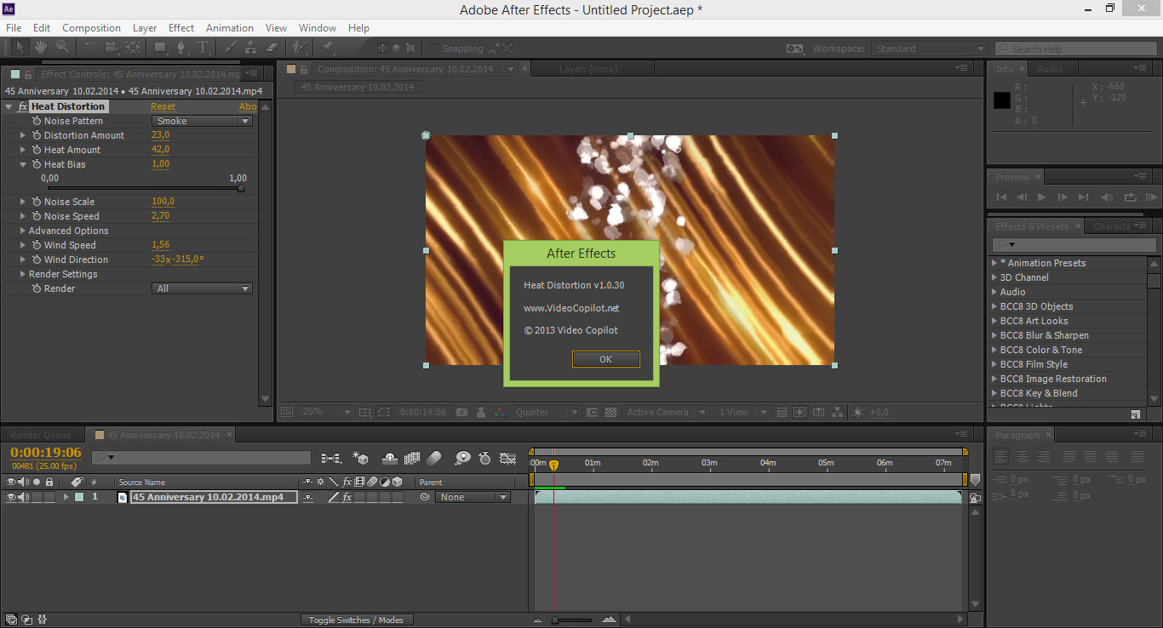Expand BCC8 Film Style effects category

point(994,364)
